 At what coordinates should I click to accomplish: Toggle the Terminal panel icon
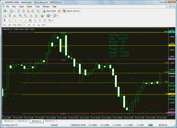tap(33, 11)
